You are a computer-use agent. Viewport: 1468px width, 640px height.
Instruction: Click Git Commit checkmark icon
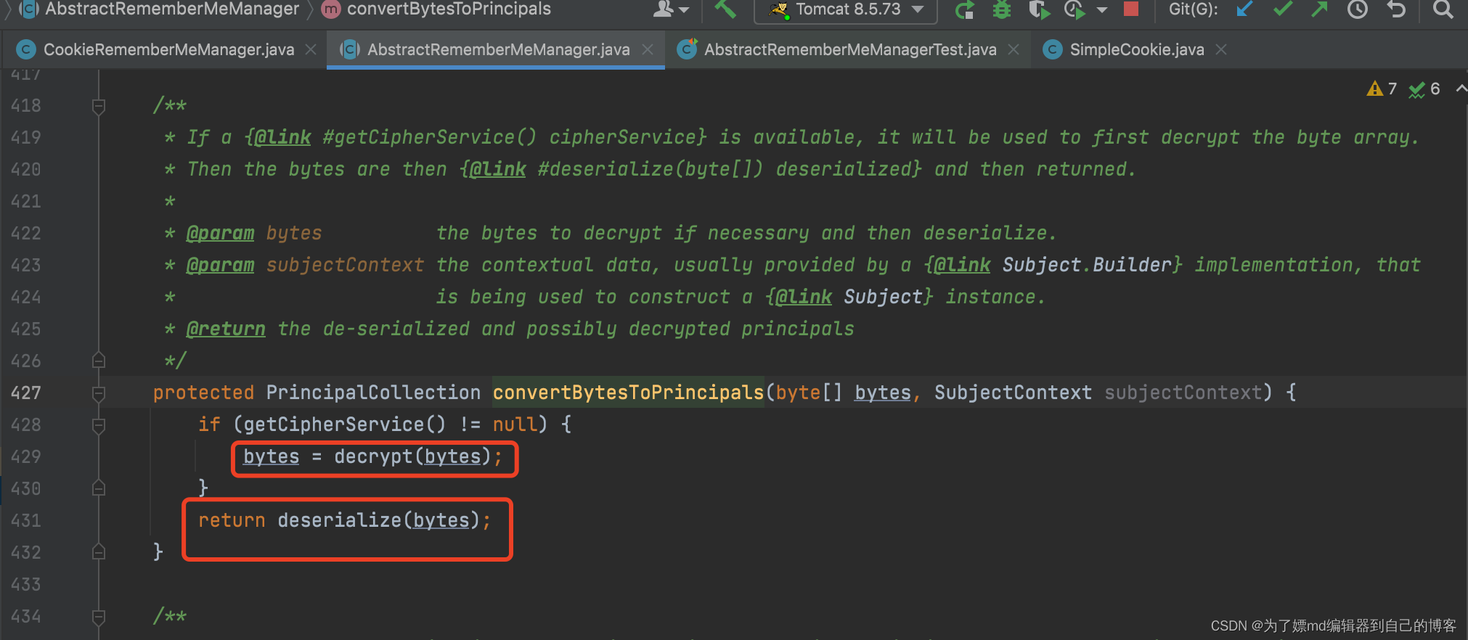click(1283, 9)
